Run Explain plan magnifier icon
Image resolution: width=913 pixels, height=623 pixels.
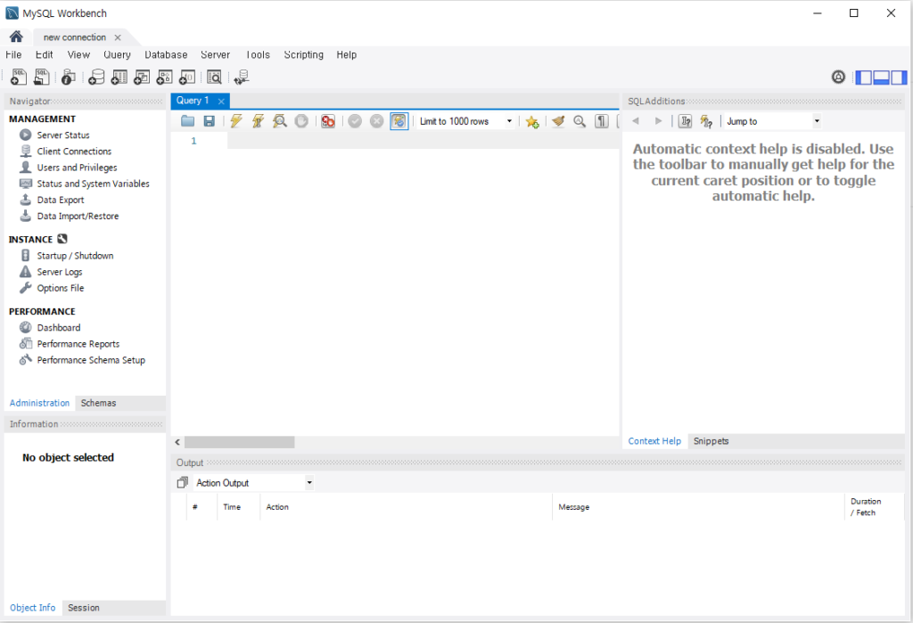coord(280,121)
